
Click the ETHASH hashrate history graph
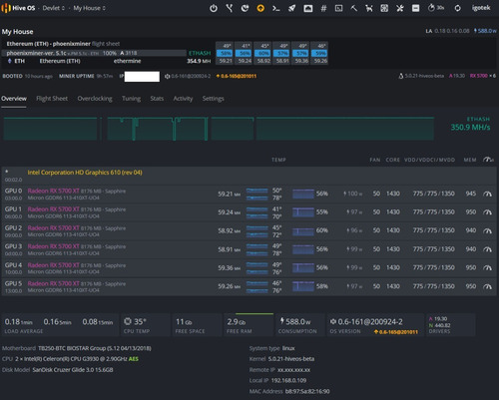point(219,129)
